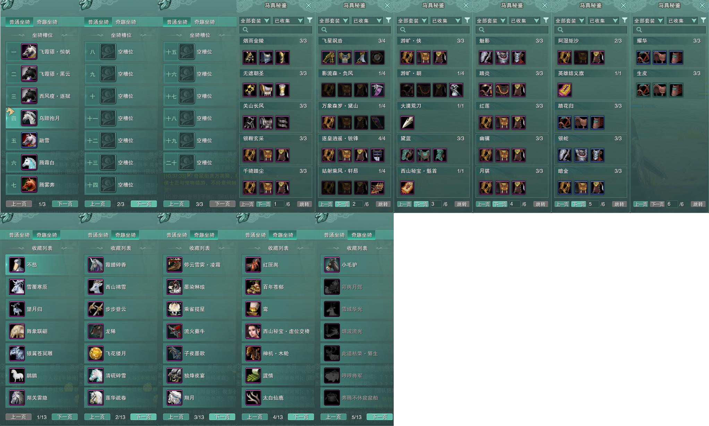This screenshot has width=709, height=426.
Task: Select the 西山秘宝·虚位交椅 character icon
Action: [x=253, y=331]
